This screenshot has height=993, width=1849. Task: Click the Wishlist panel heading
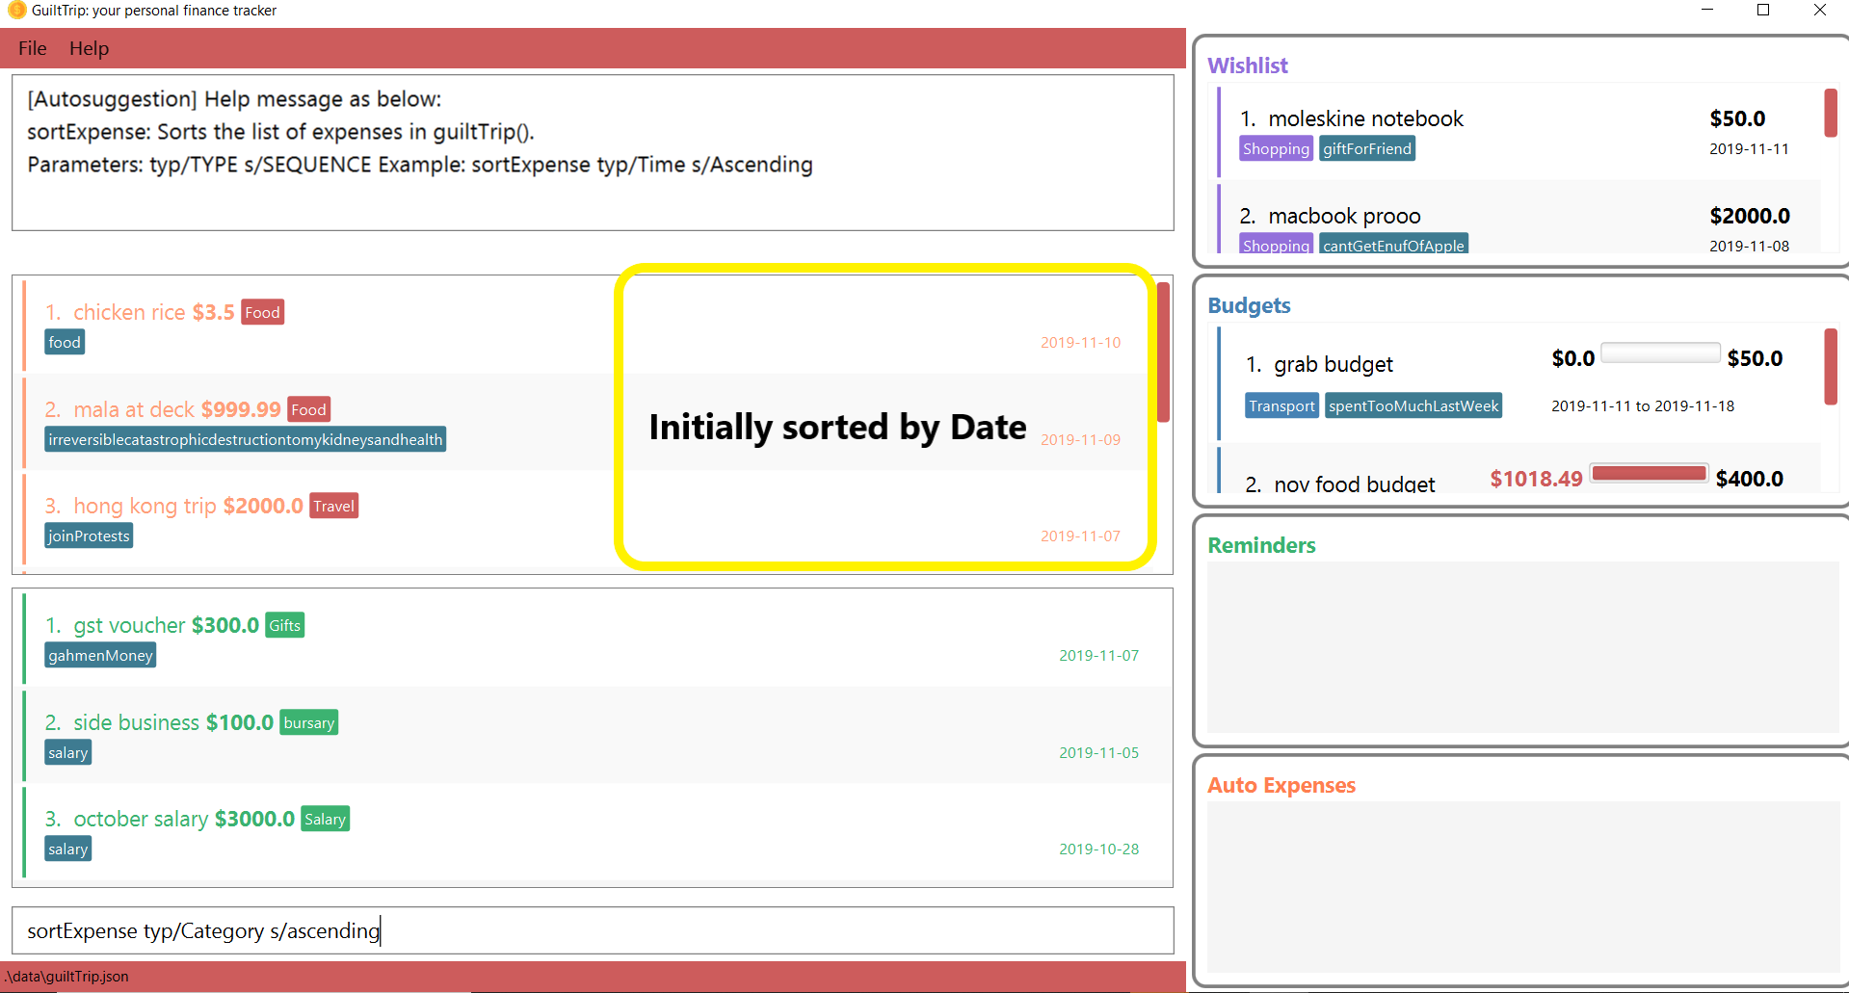click(x=1248, y=65)
